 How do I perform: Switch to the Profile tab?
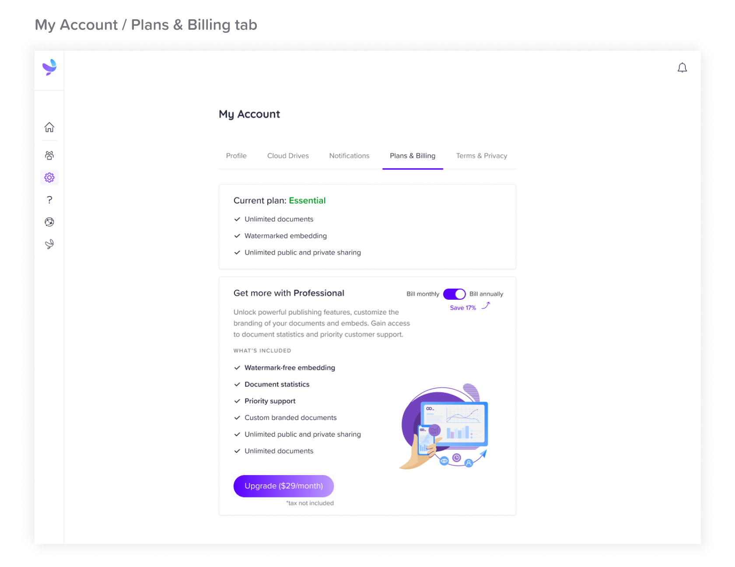[236, 156]
